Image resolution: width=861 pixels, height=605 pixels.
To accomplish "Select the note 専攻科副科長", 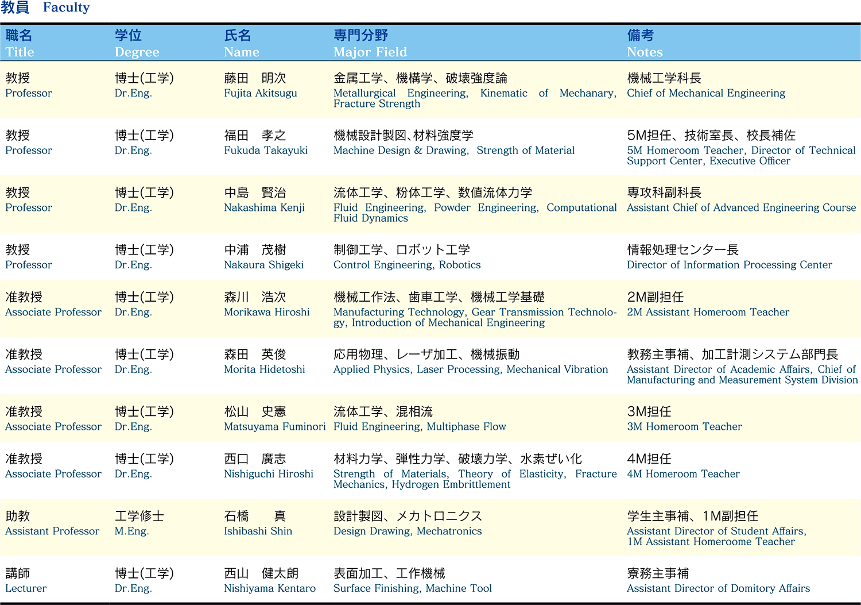I will 664,193.
